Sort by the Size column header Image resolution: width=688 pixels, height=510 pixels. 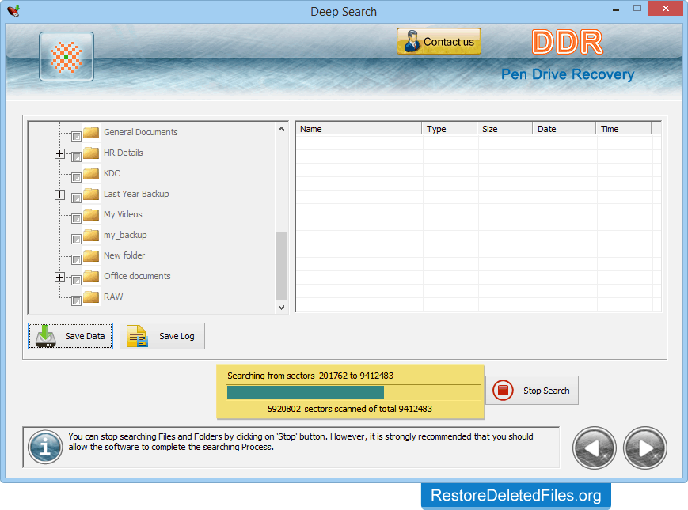point(505,129)
